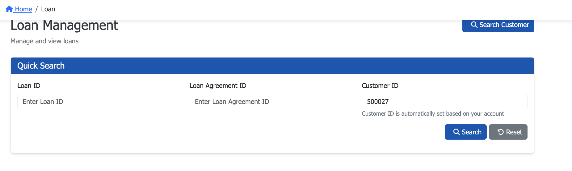The image size is (572, 171).
Task: Click the slash separator in the breadcrumb
Action: (36, 9)
